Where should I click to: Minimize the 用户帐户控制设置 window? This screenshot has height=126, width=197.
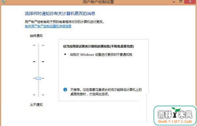click(x=174, y=2)
